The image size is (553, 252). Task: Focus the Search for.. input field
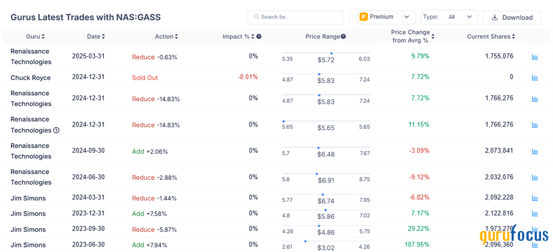[x=295, y=17]
